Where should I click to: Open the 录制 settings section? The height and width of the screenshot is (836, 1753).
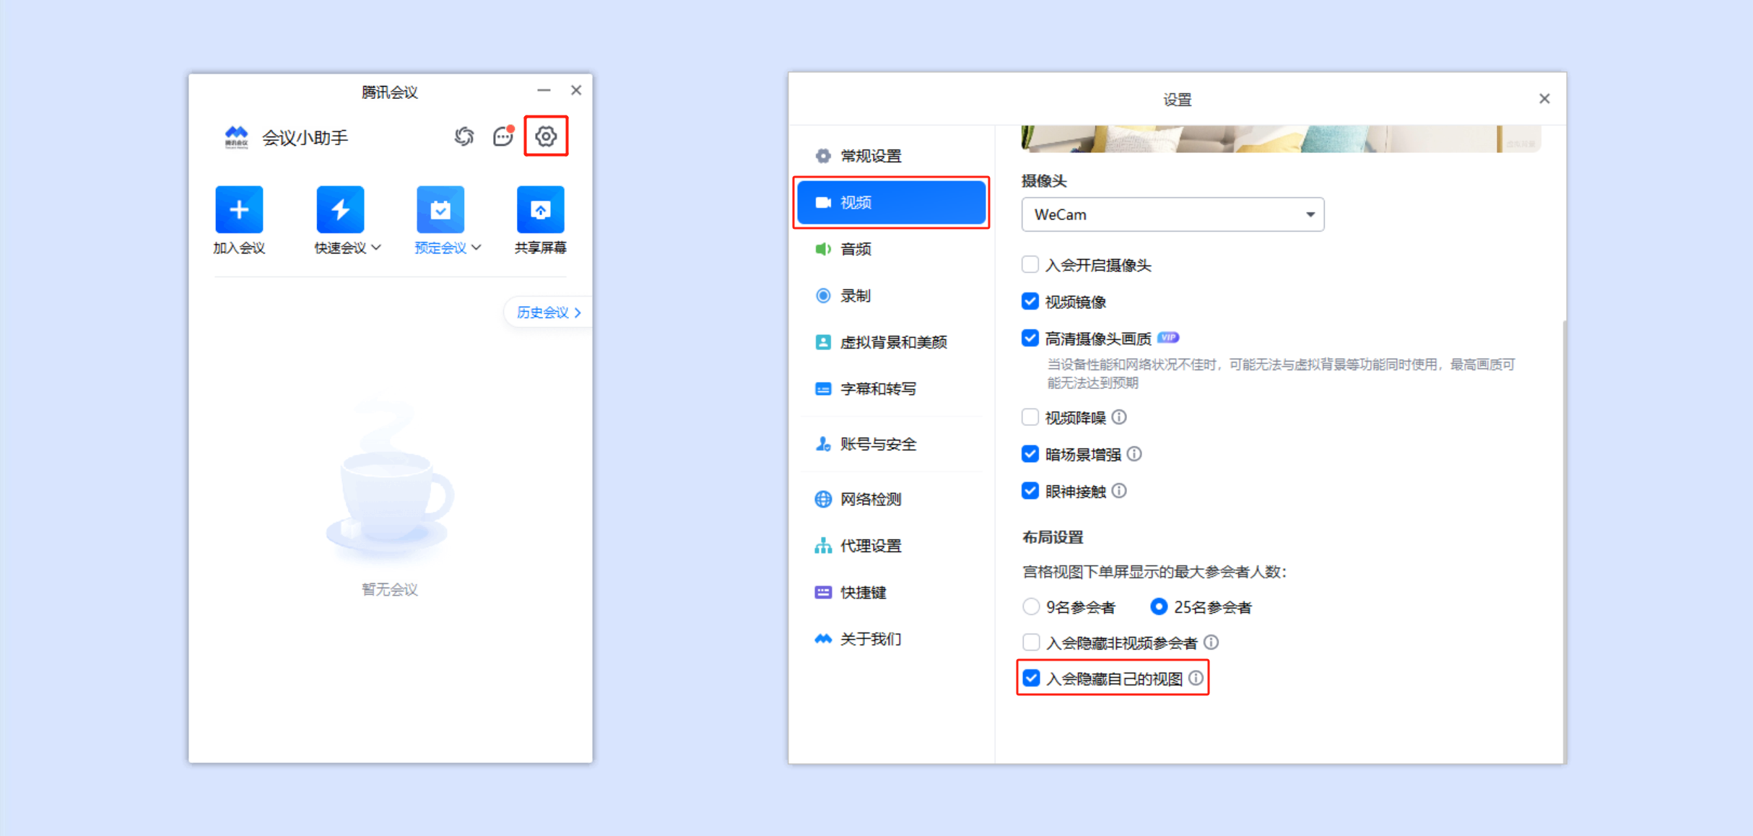(891, 295)
